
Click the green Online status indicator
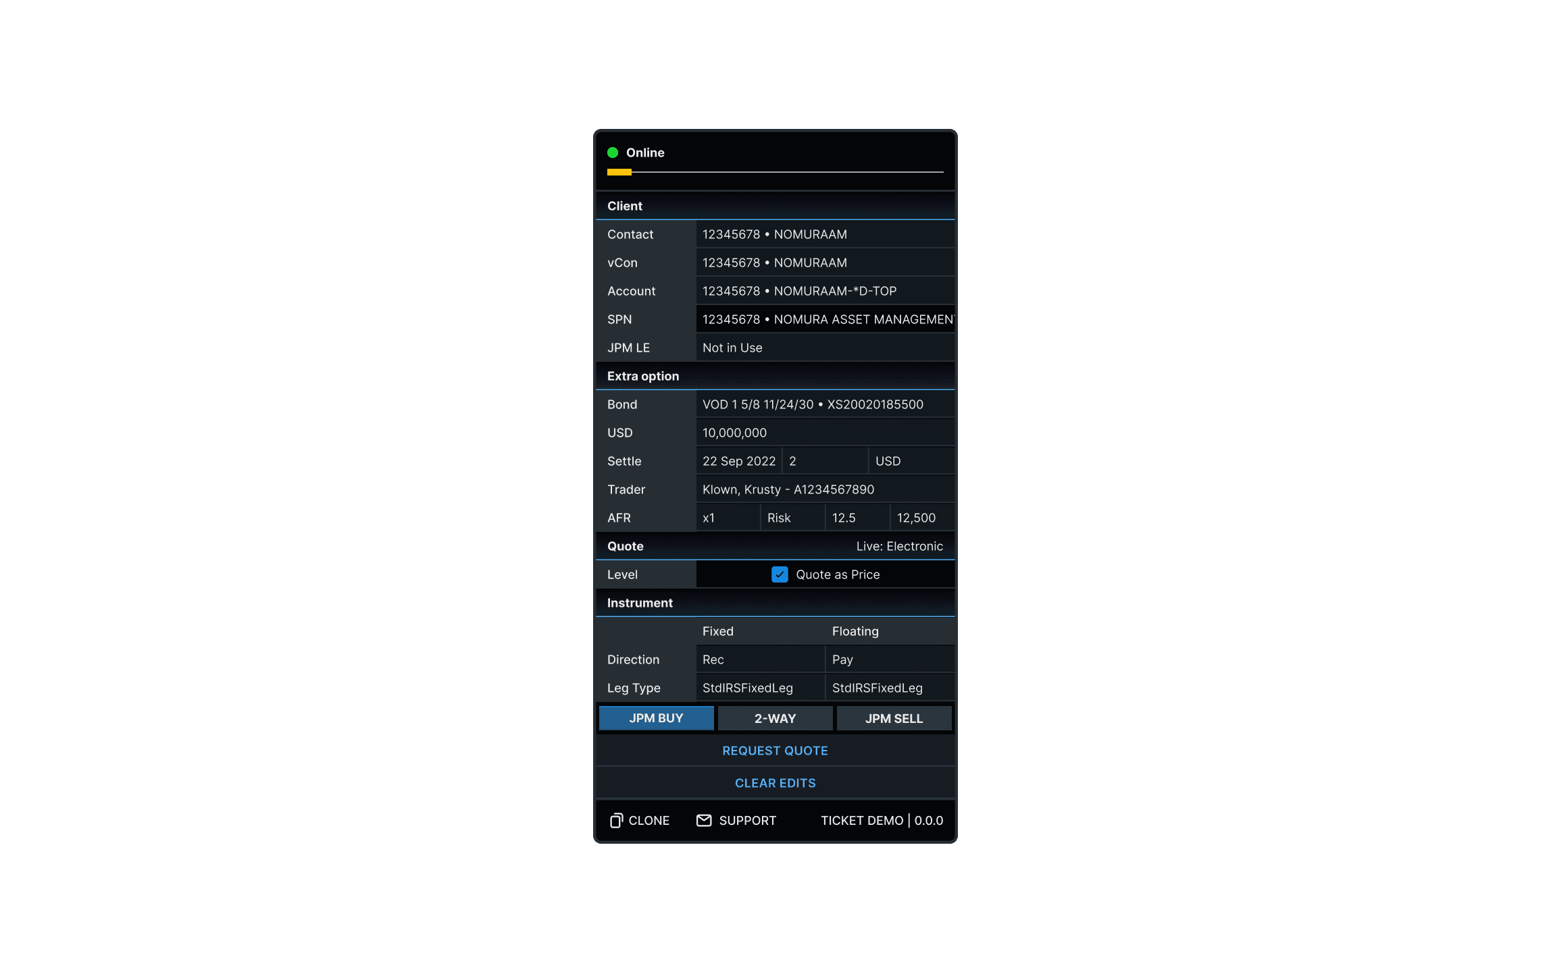click(x=613, y=153)
